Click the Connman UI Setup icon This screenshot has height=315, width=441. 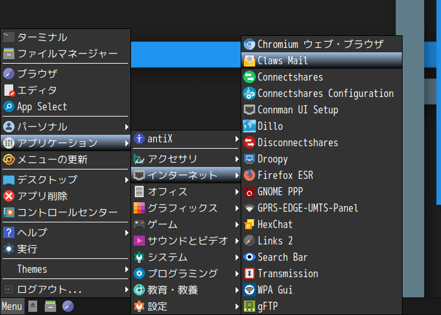[249, 110]
